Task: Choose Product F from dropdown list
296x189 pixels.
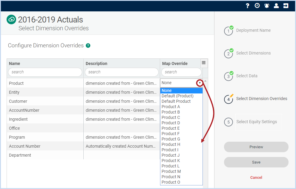Action: pyautogui.click(x=181, y=134)
